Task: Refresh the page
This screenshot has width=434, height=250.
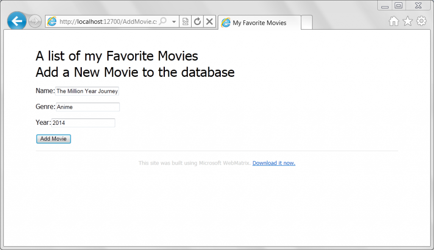Action: [198, 21]
